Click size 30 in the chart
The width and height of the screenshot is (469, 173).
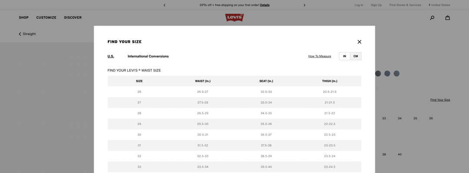coord(139,135)
